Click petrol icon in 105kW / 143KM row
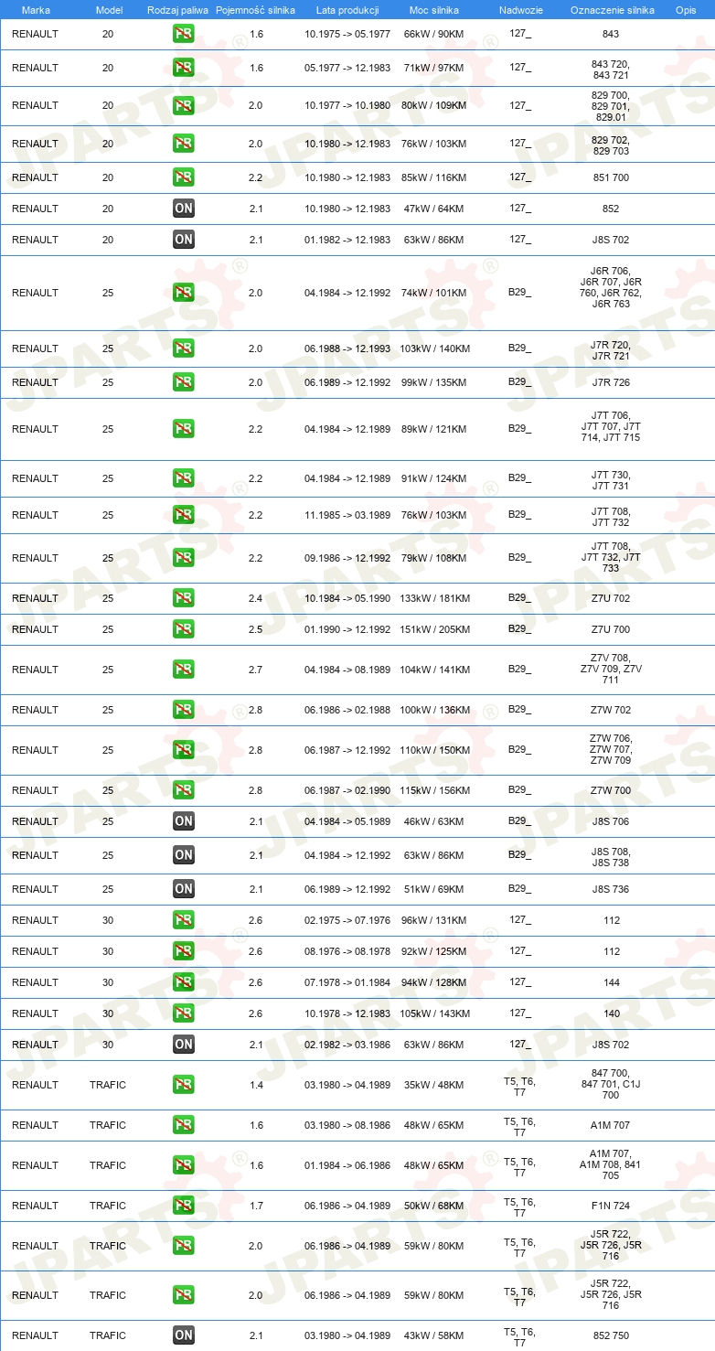This screenshot has width=715, height=1351. [183, 1014]
